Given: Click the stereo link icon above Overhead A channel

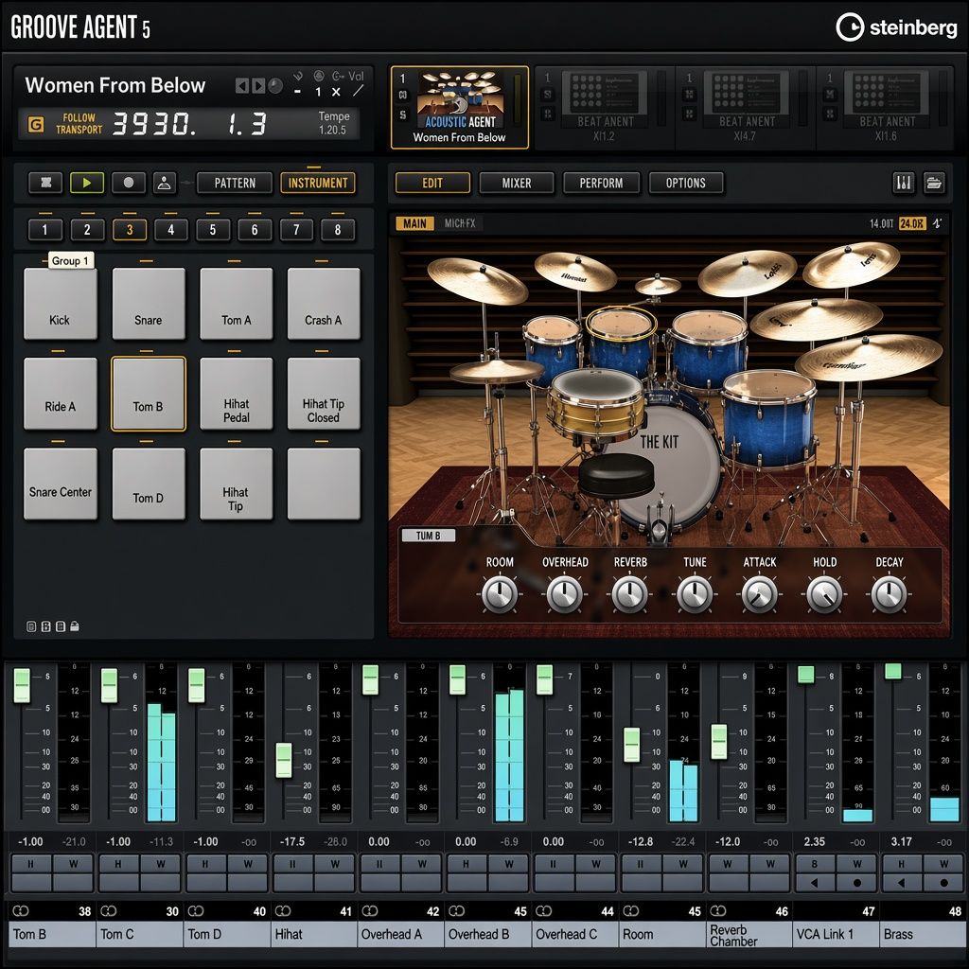Looking at the screenshot, I should coord(370,911).
